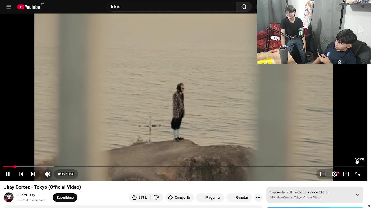Share video with Compartir button

tap(179, 198)
